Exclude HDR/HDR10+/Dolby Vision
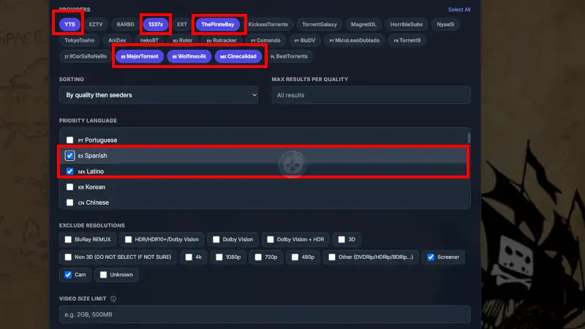Image resolution: width=585 pixels, height=329 pixels. point(128,240)
